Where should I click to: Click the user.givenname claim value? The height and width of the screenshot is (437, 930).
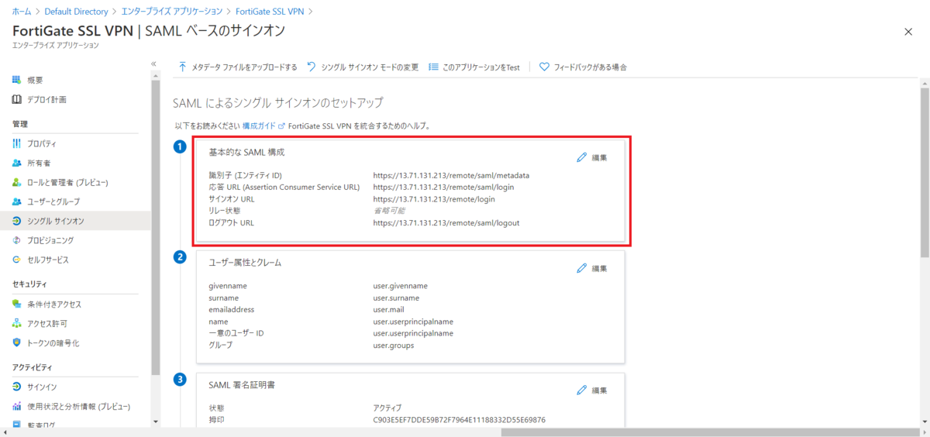(400, 286)
